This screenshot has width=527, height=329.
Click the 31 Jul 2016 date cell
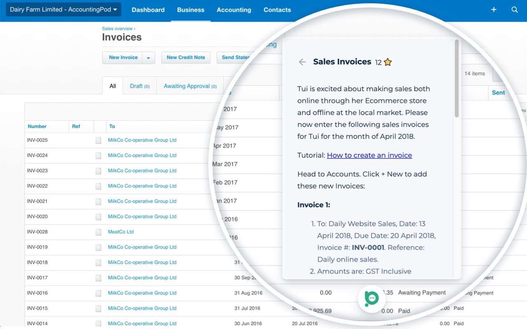point(248,308)
